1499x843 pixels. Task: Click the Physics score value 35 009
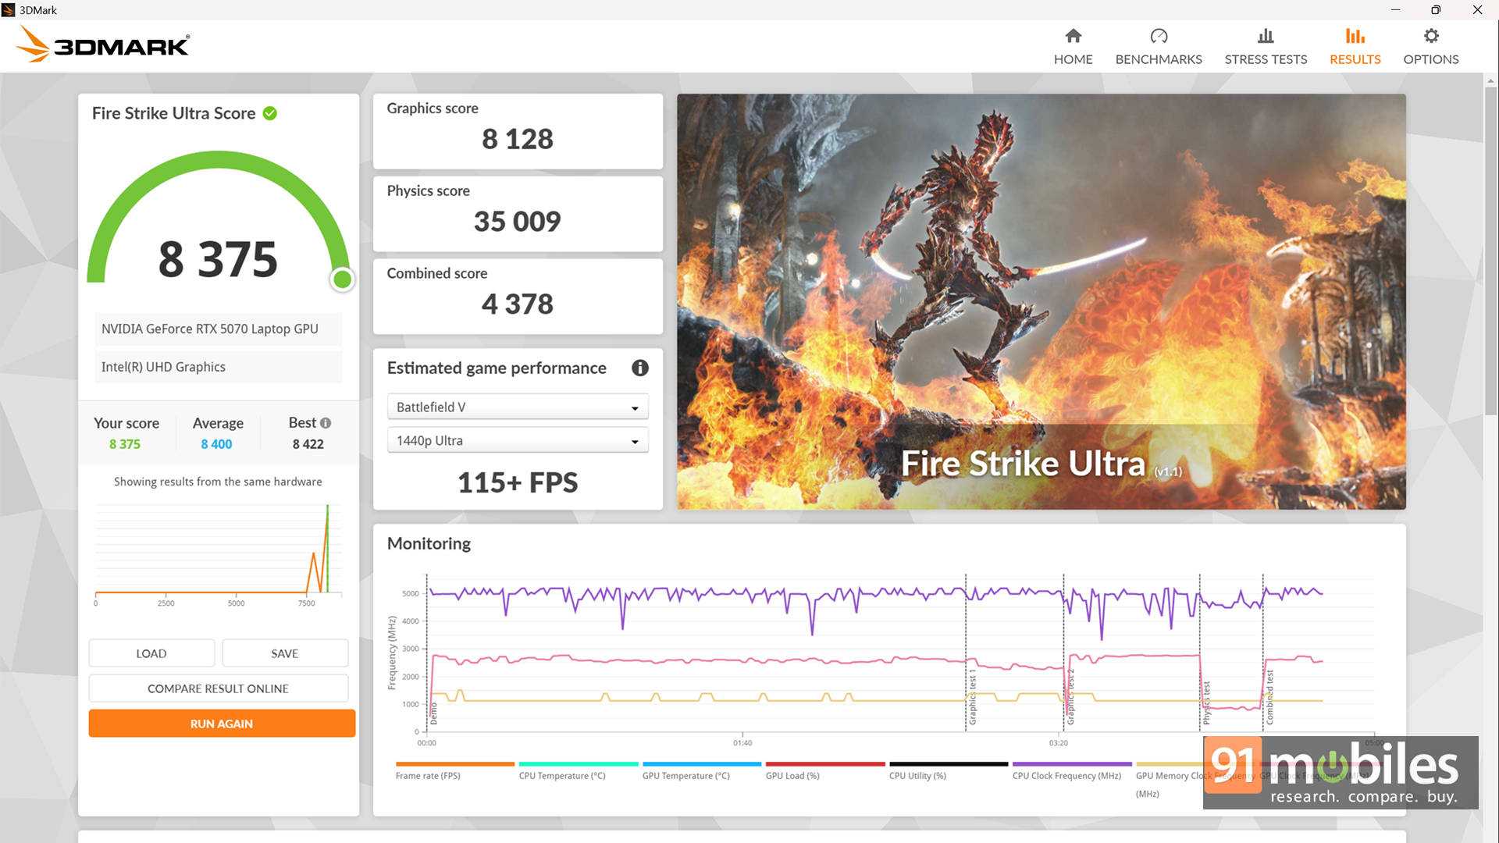(x=517, y=222)
